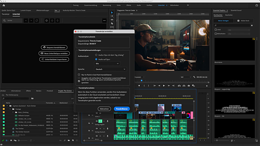
Task: Enable Nur In-Point in Out-Point transkribieren checkbox
Action: pos(79,75)
